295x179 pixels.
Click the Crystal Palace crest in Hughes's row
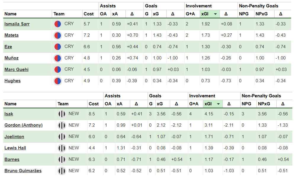58,81
